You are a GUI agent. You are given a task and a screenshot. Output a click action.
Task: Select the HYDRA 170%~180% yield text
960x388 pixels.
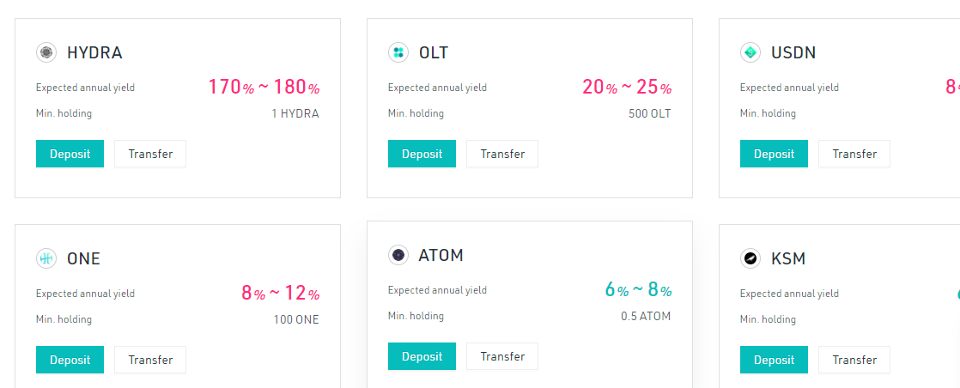264,87
